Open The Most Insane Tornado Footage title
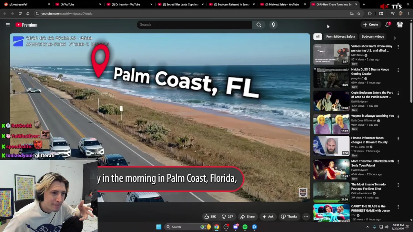 (368, 187)
